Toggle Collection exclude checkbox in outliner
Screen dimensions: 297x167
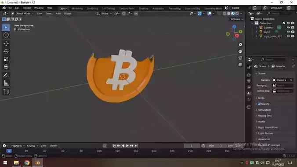tap(284, 23)
